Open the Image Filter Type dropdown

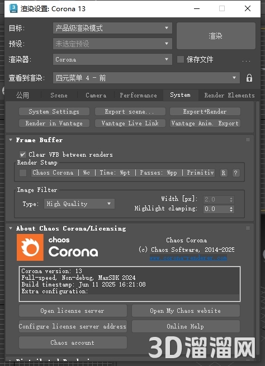(x=79, y=204)
